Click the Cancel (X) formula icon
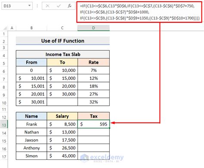 tap(47, 6)
